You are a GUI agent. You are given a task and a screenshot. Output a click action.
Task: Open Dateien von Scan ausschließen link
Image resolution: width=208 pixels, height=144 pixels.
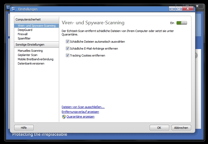point(83,107)
